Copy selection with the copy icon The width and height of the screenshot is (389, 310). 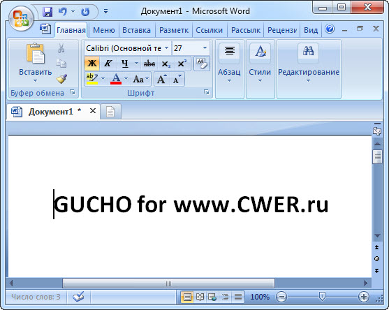coord(61,64)
